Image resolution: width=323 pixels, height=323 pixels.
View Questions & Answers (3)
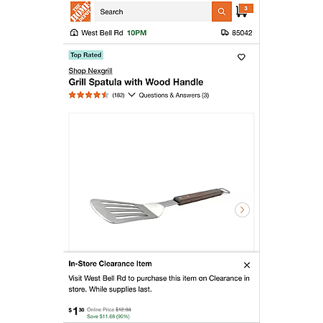click(x=174, y=95)
